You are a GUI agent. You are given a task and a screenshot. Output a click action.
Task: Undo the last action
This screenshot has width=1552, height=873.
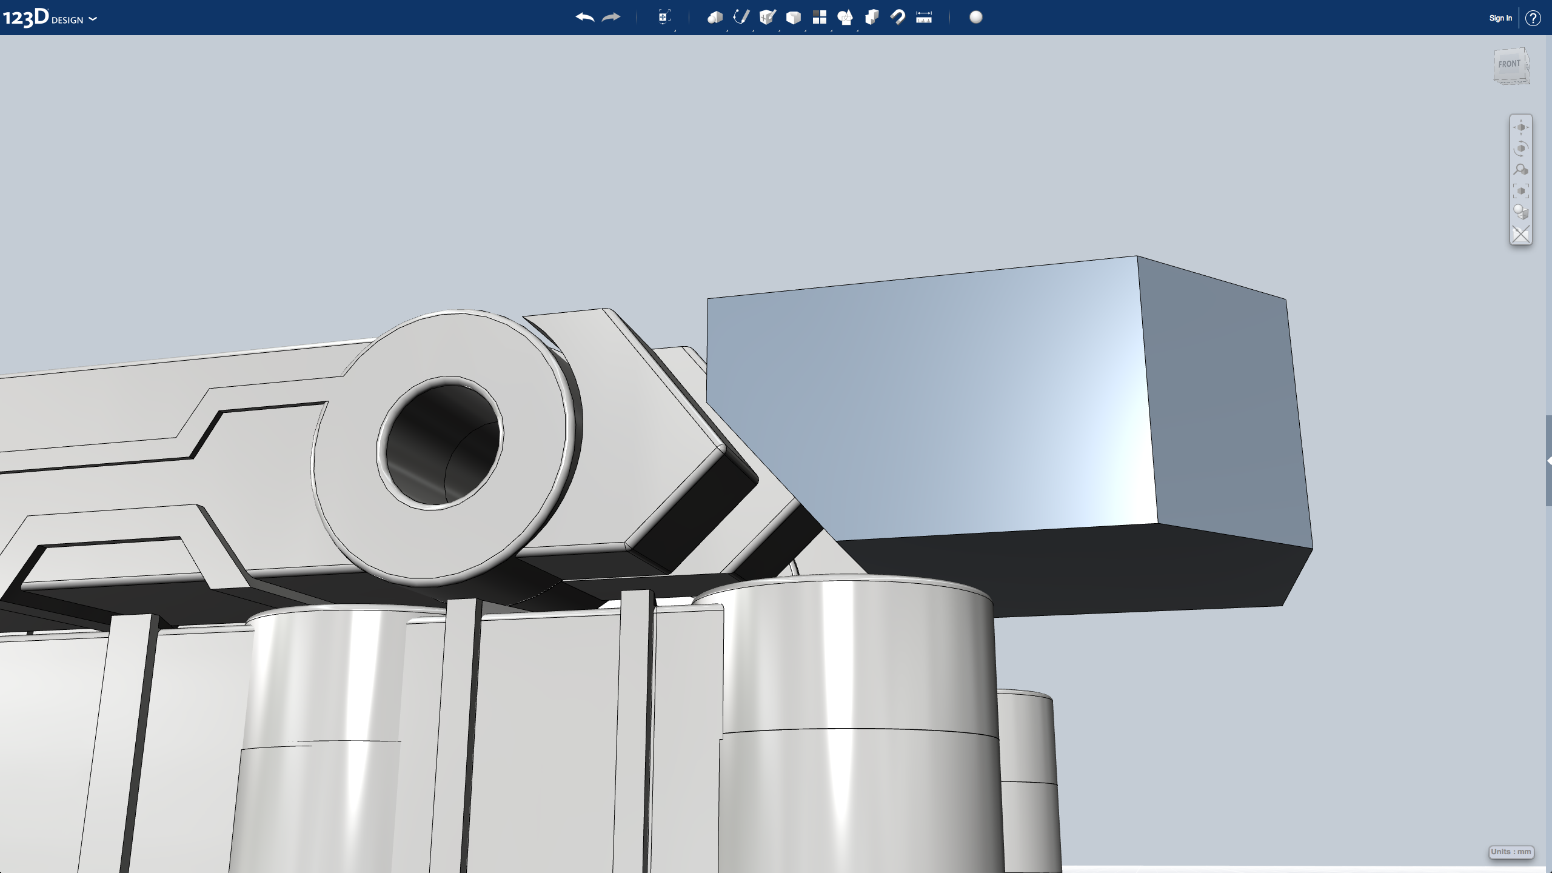584,18
